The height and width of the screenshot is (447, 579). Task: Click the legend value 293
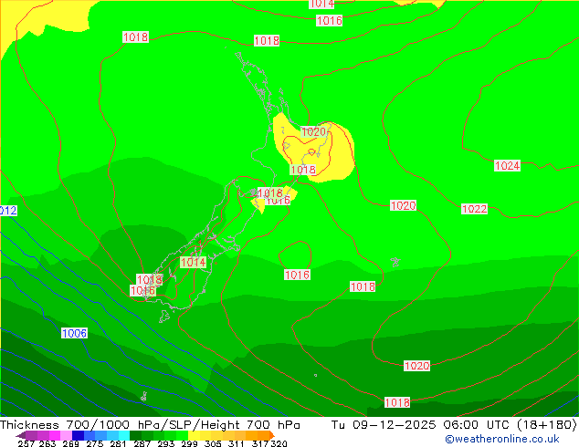tap(166, 443)
